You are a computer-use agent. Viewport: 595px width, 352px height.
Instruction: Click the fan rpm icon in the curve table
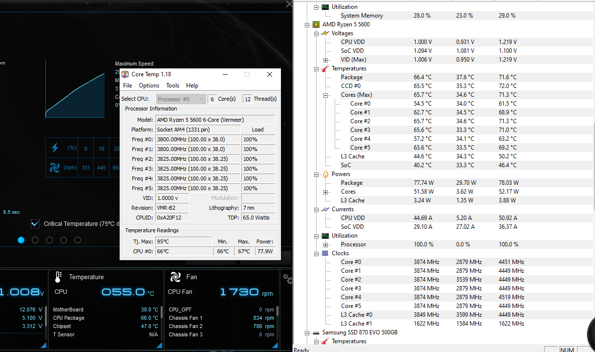(55, 168)
